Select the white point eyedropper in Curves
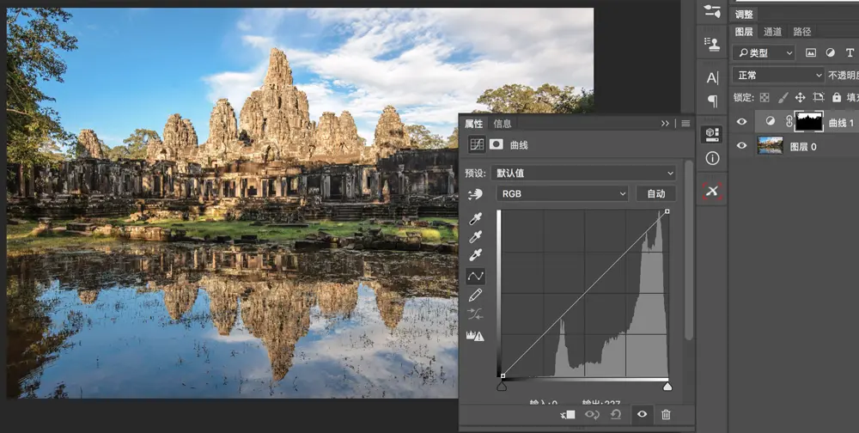859x433 pixels. point(475,255)
